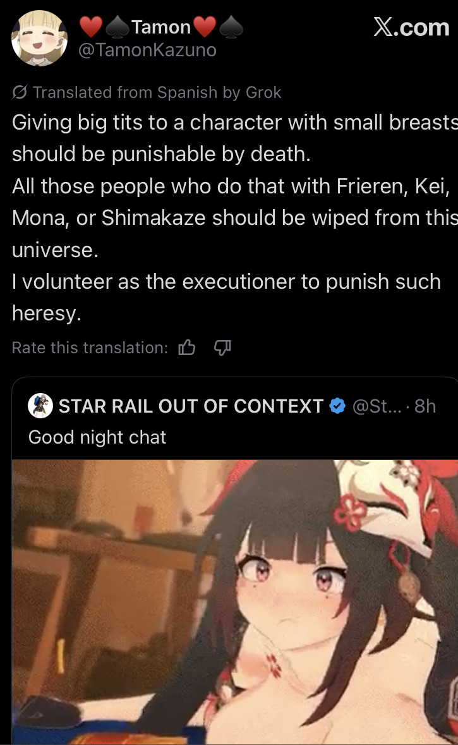Tap the thumbs down translation rating
Image resolution: width=458 pixels, height=745 pixels.
pos(222,348)
